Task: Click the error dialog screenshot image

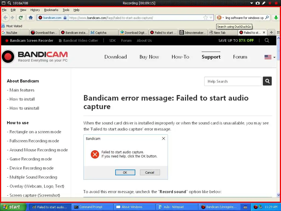Action: coord(126,157)
